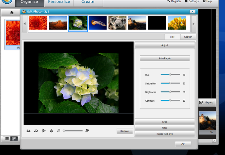
Task: Adjust the Contrast slider
Action: tap(170, 100)
